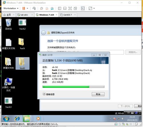Click the network tray icon
This screenshot has width=143, height=127.
119,119
